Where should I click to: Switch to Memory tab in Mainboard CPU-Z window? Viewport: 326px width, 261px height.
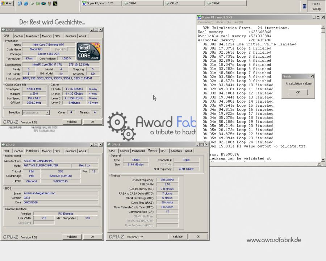pyautogui.click(x=47, y=151)
